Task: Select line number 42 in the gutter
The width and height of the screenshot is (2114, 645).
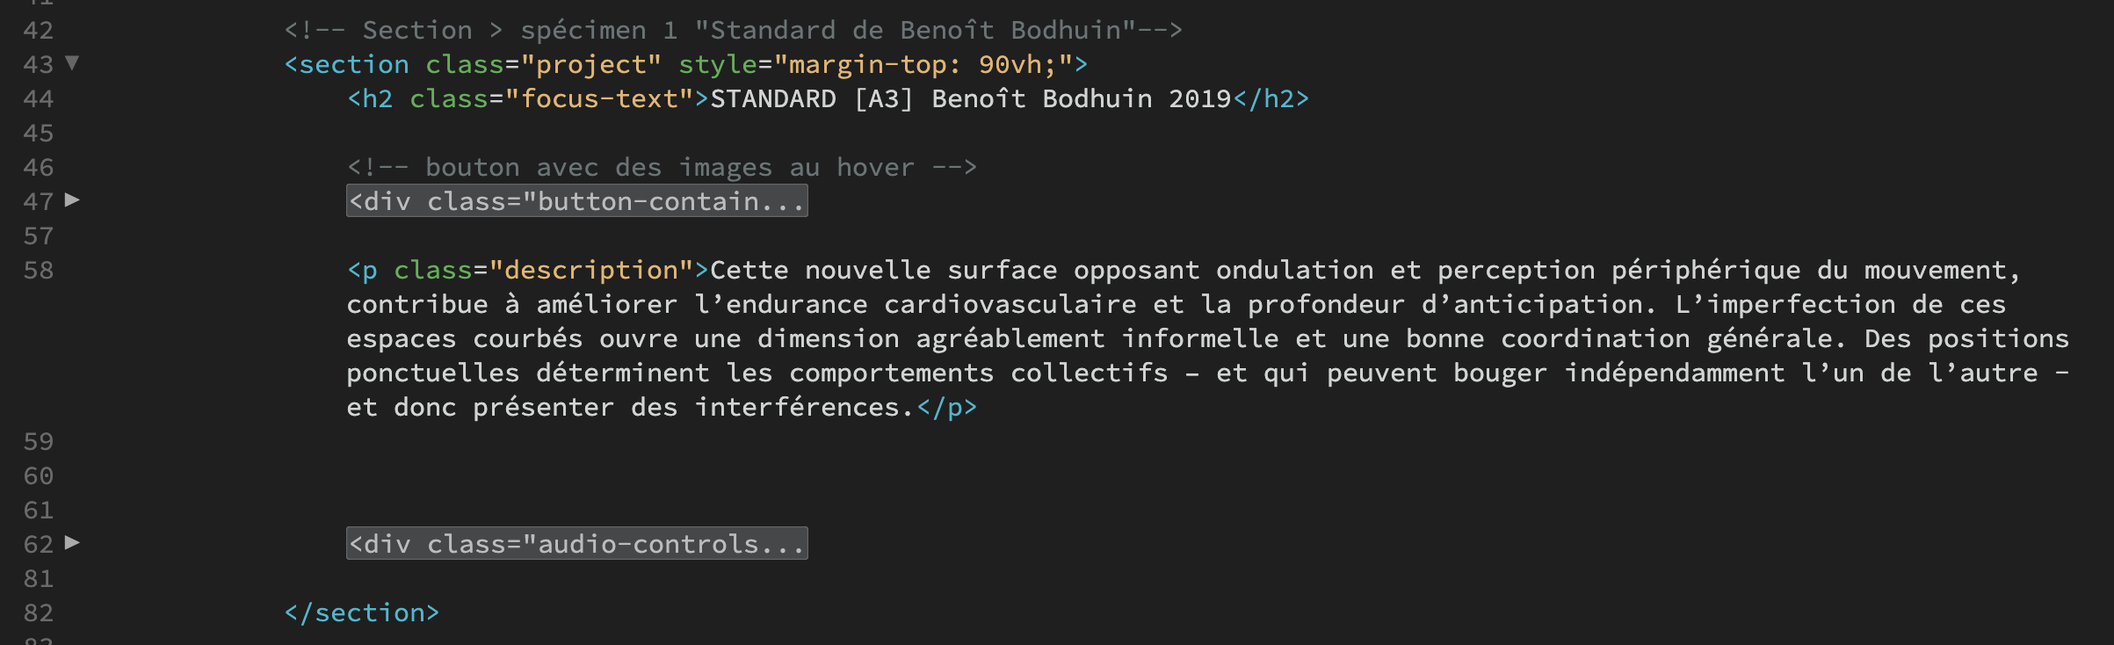Action: click(38, 31)
